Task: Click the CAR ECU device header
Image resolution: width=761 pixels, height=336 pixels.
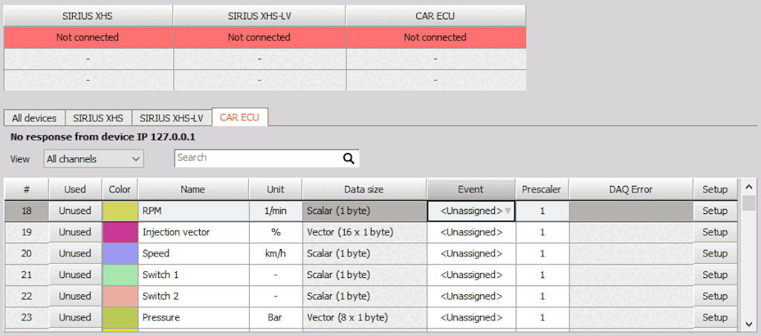Action: pyautogui.click(x=435, y=16)
